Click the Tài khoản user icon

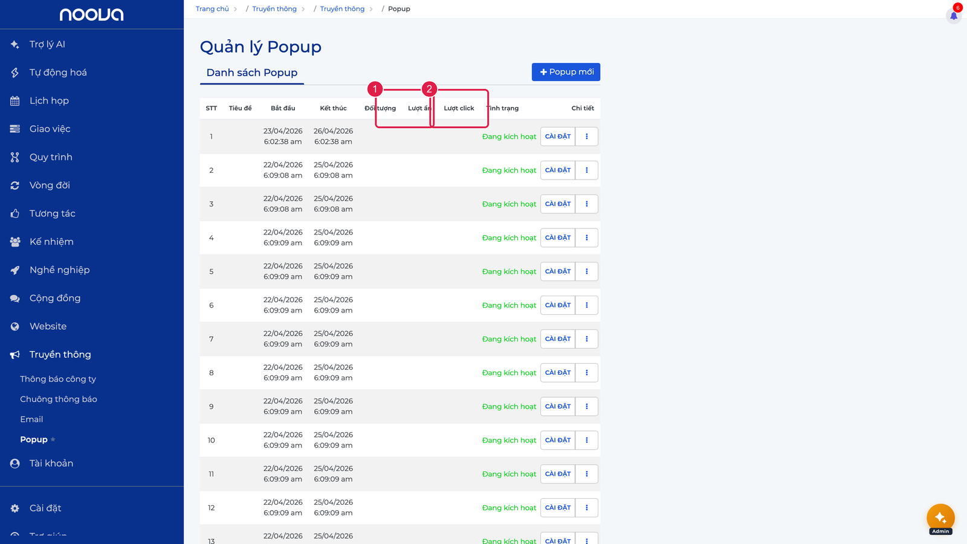click(15, 464)
